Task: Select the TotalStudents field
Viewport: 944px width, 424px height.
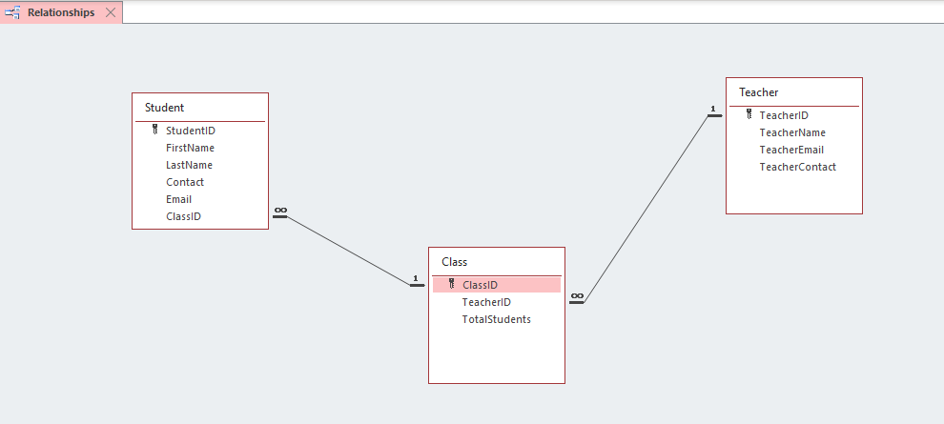Action: pos(497,319)
